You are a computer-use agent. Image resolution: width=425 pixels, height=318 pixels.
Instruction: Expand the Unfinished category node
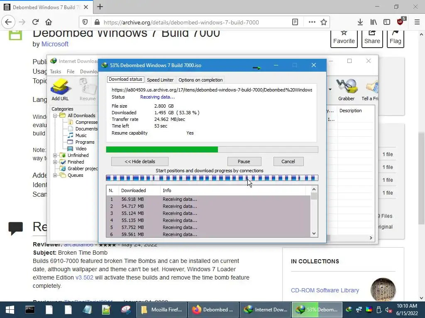[55, 155]
